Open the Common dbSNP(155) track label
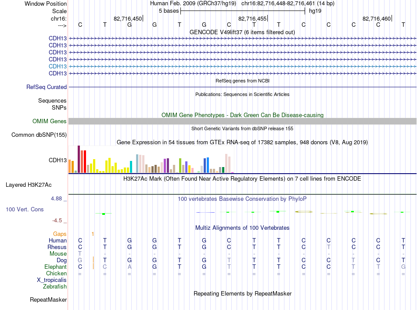 tap(39, 135)
